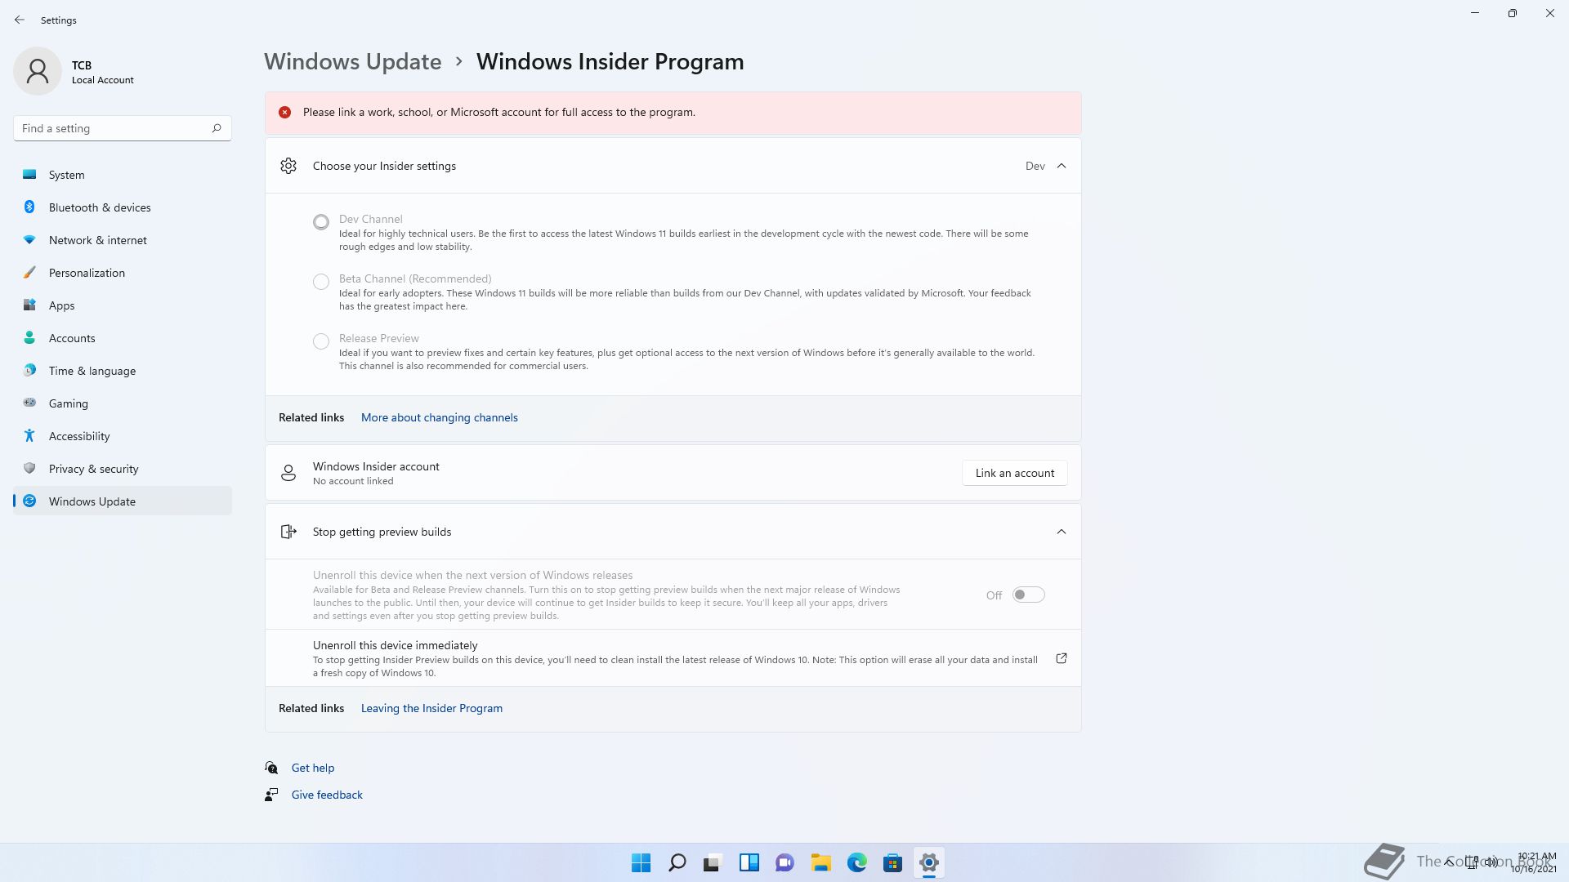The width and height of the screenshot is (1569, 882).
Task: Open More about changing channels link
Action: click(440, 417)
